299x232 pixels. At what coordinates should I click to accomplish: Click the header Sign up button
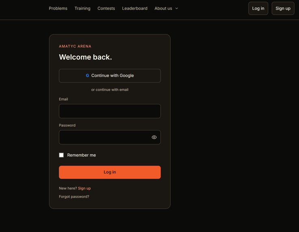pyautogui.click(x=283, y=9)
